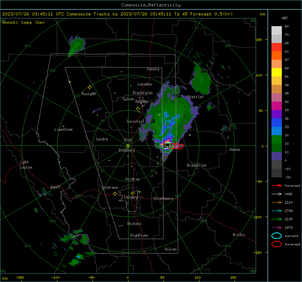Click the red forecast storm ellipses on map
Viewport: 302px width, 282px height.
pos(178,146)
